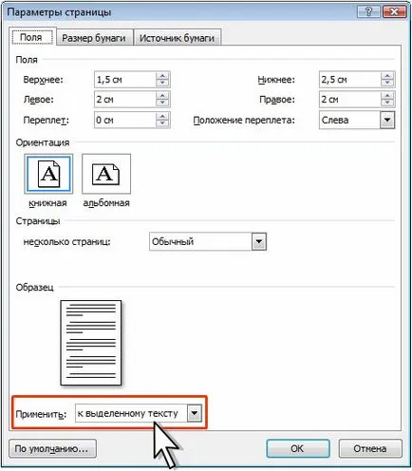412x471 pixels.
Task: Click the несколько страниц: label
Action: (66, 242)
